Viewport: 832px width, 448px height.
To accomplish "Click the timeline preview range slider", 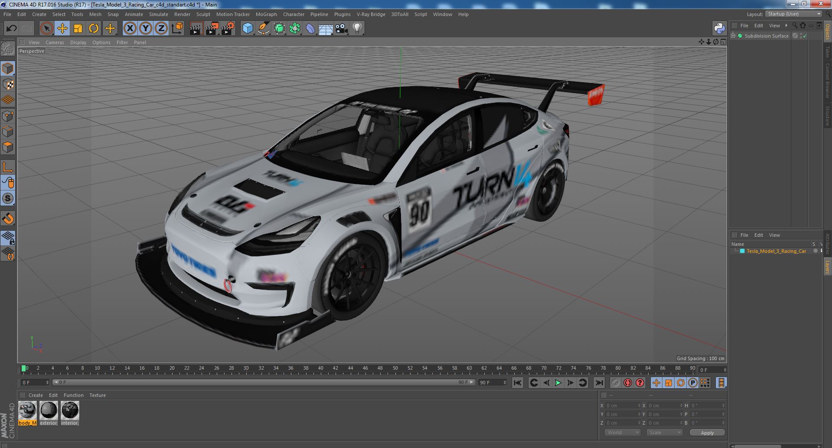I will coord(264,383).
